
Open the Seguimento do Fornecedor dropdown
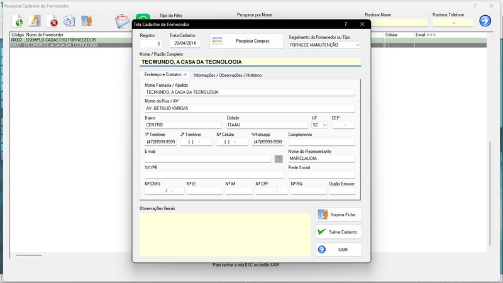(x=357, y=45)
